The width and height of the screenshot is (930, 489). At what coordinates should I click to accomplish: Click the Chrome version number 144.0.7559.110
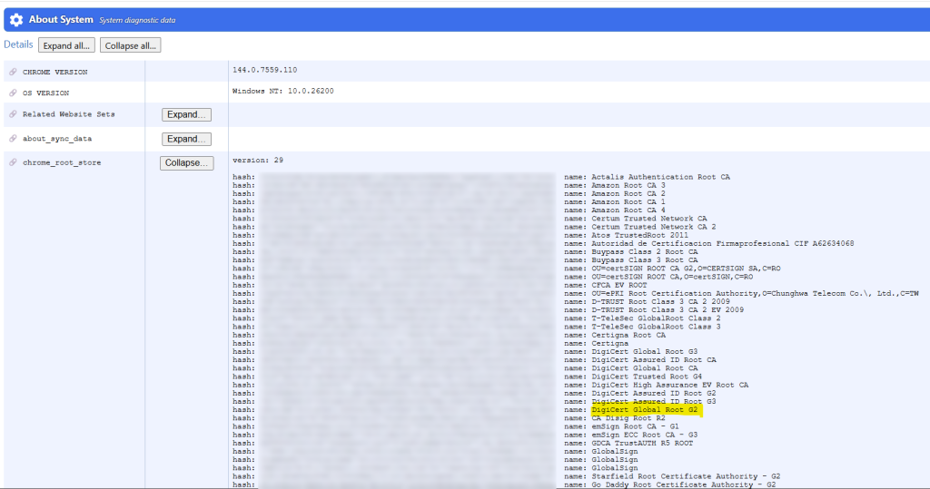coord(264,70)
